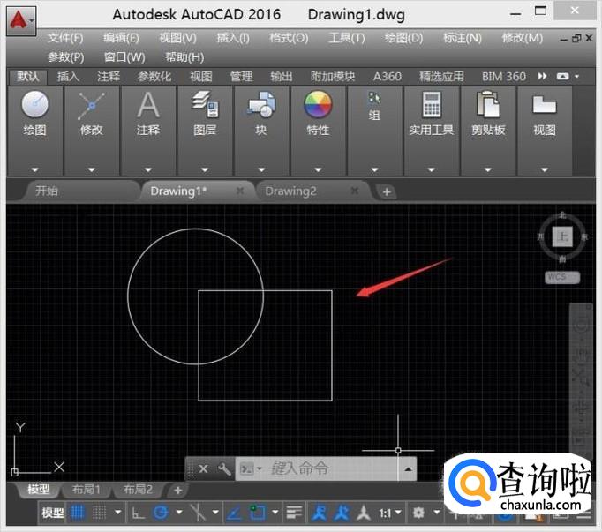Open the 格式(O) menu
Image resolution: width=602 pixels, height=532 pixels.
point(289,38)
